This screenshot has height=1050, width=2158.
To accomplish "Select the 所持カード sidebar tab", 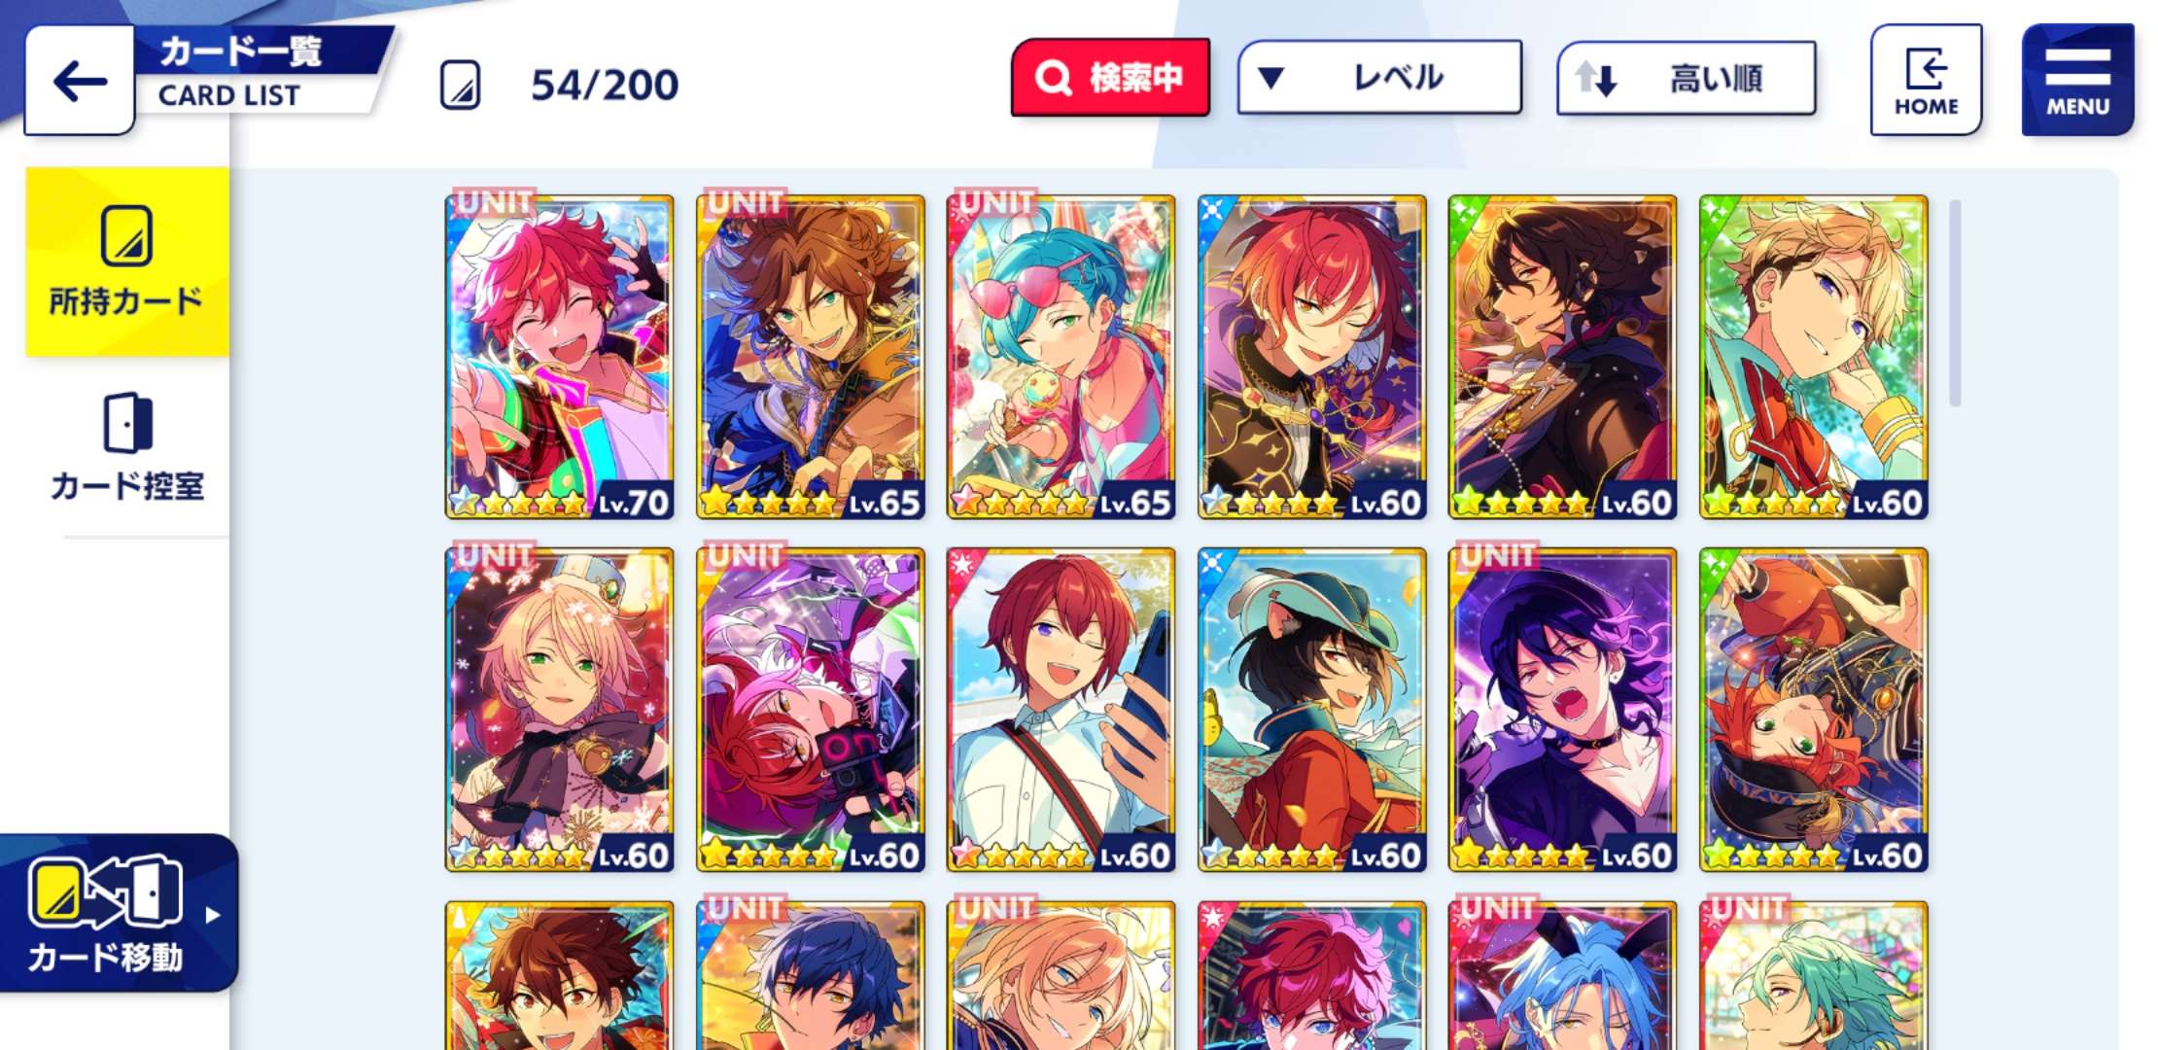I will point(127,262).
